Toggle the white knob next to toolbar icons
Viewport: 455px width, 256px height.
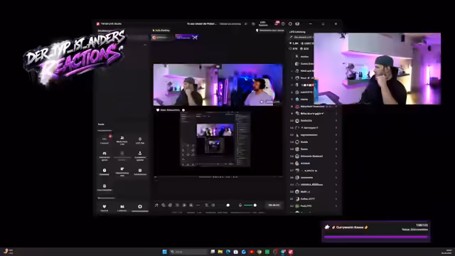[x=228, y=206]
